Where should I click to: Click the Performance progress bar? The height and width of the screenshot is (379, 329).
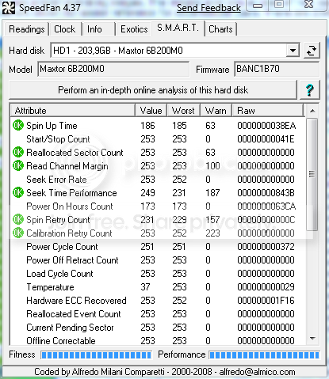point(264,355)
